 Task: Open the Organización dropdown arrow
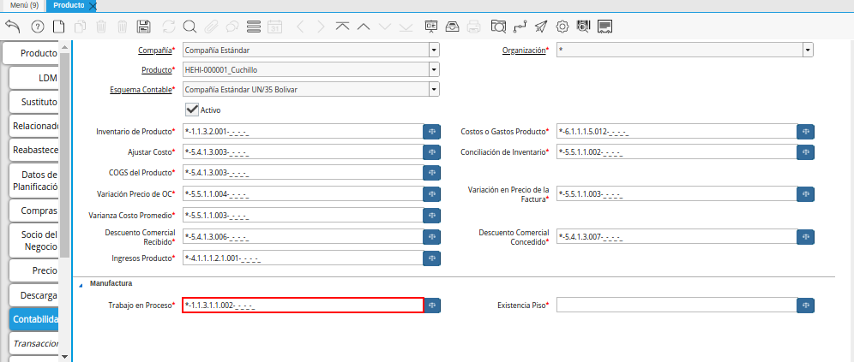click(x=808, y=50)
